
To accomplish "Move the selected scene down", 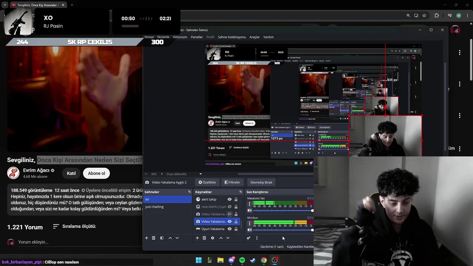I will tap(177, 238).
